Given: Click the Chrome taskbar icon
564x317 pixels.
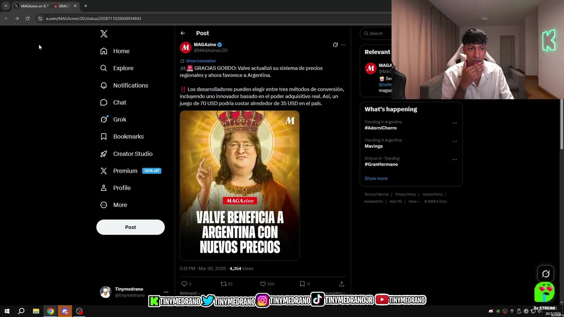Looking at the screenshot, I should click(50, 311).
